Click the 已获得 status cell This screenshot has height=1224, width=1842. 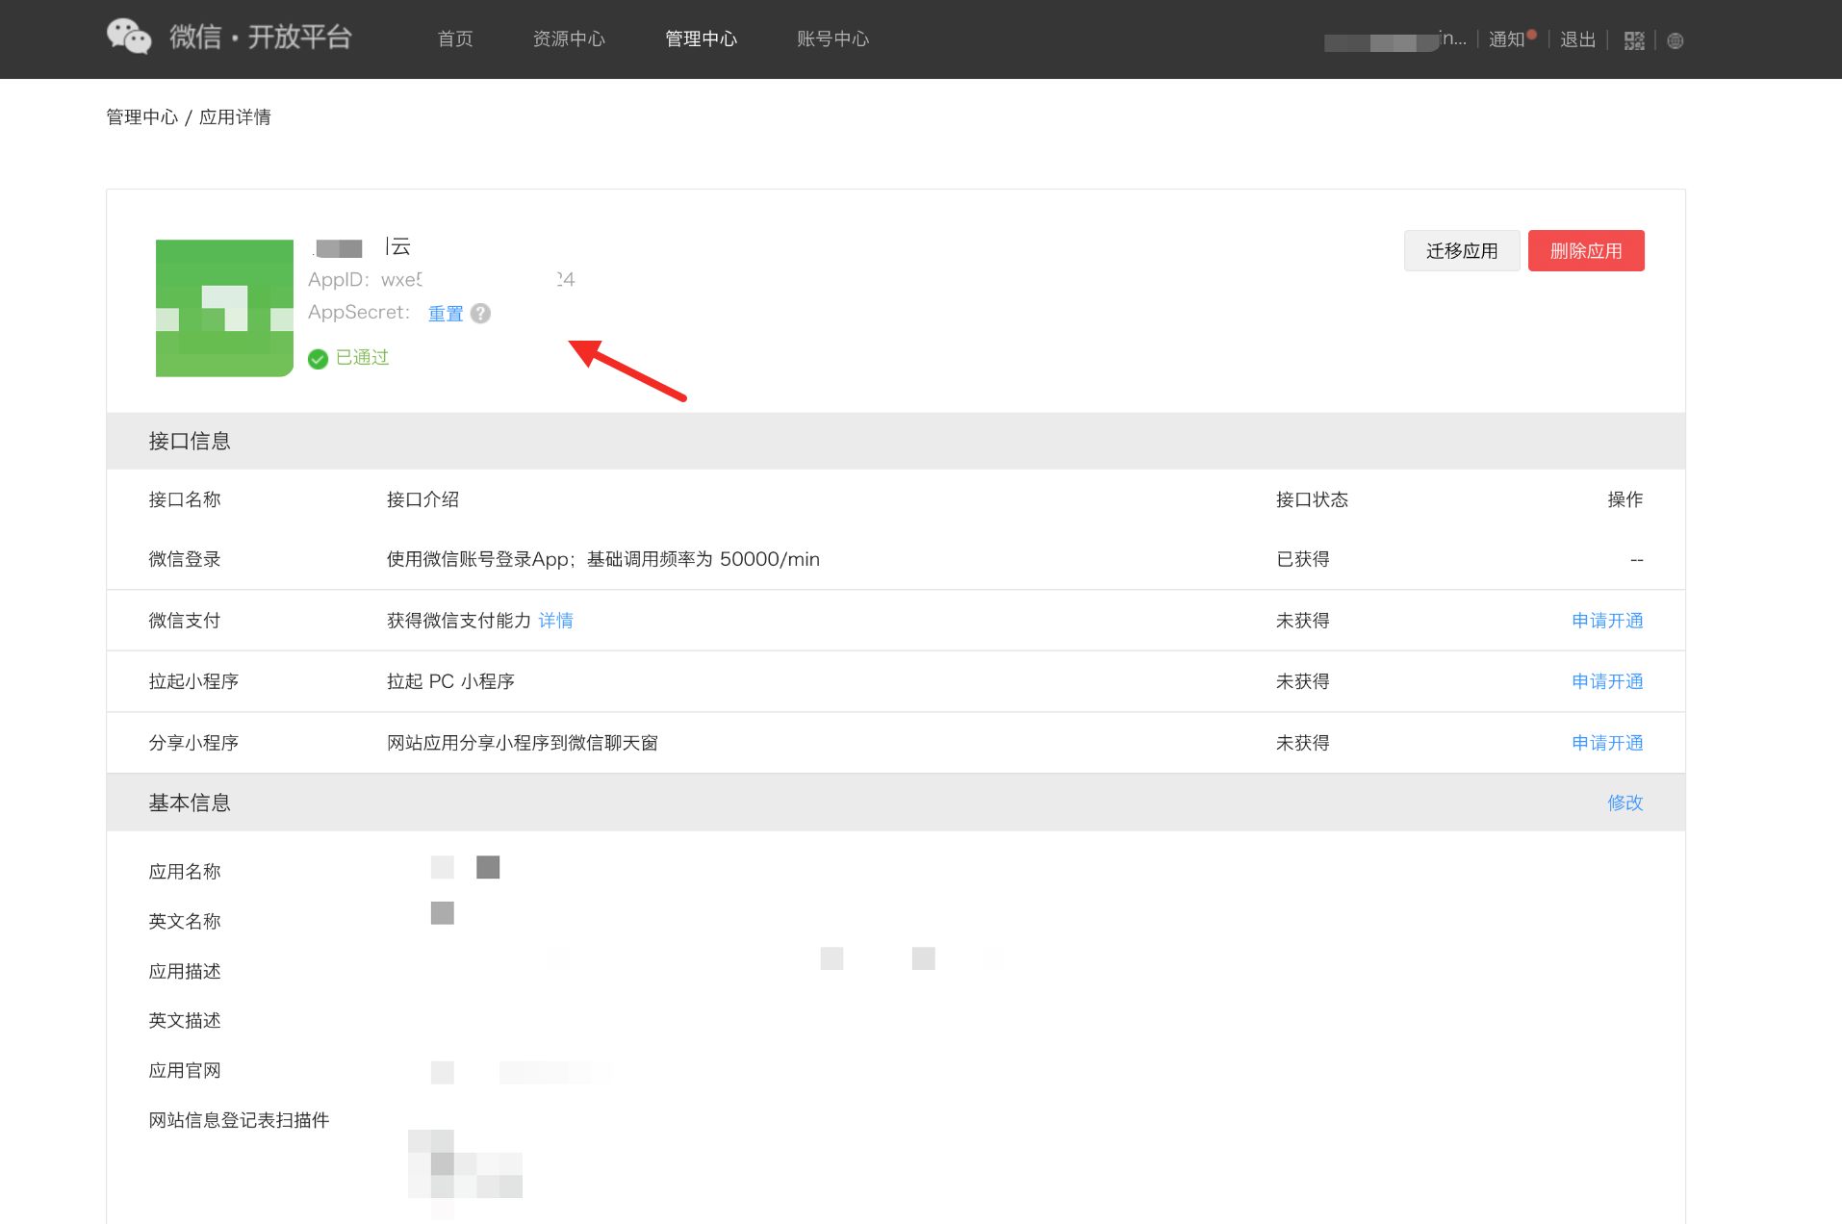1303,559
